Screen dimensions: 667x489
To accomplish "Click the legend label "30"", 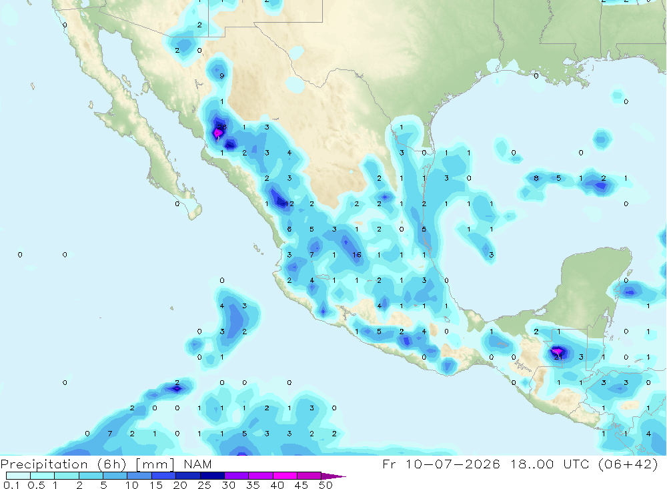I will pyautogui.click(x=229, y=485).
